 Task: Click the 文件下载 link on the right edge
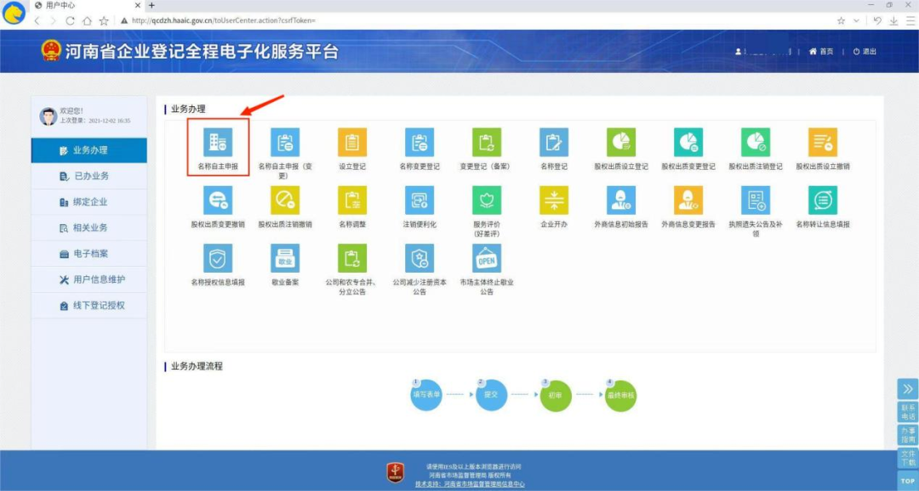coord(908,459)
